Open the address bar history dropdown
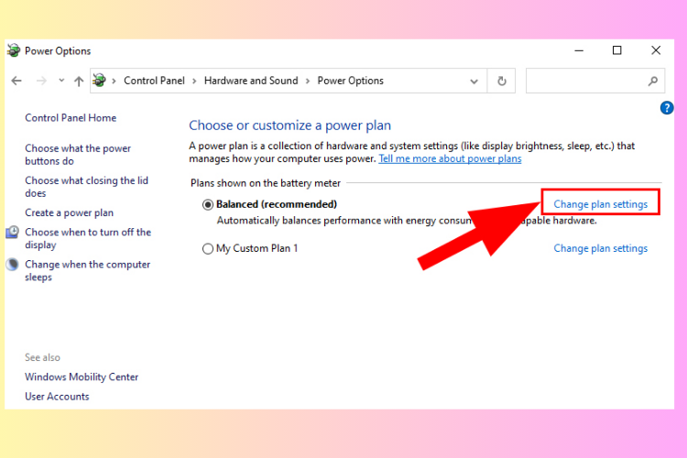Viewport: 687px width, 458px height. [474, 82]
